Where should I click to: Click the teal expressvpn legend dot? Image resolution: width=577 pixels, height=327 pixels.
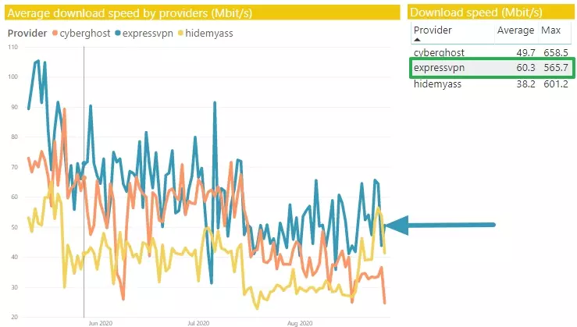(x=117, y=33)
